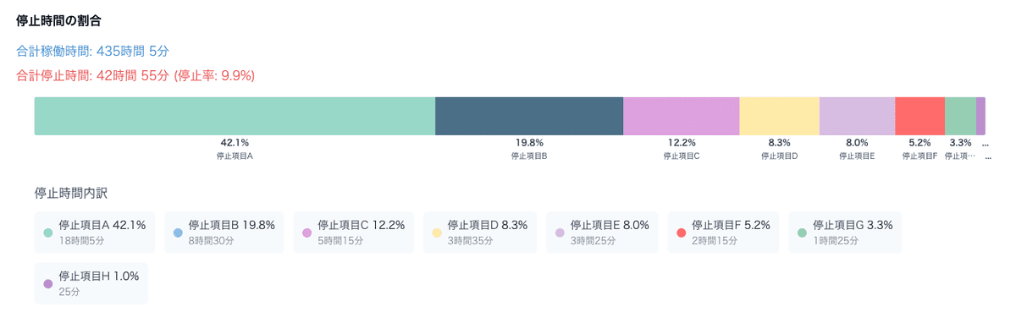Toggle the 停止項目A 42.1% legend item

pos(95,232)
